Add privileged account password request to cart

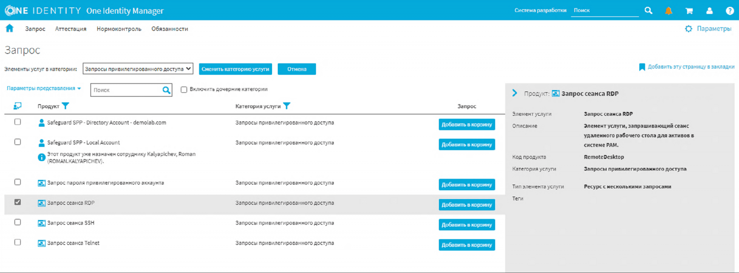[x=467, y=185]
